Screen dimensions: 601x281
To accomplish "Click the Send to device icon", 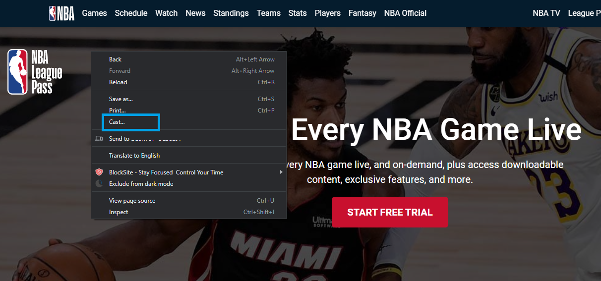I will [99, 139].
